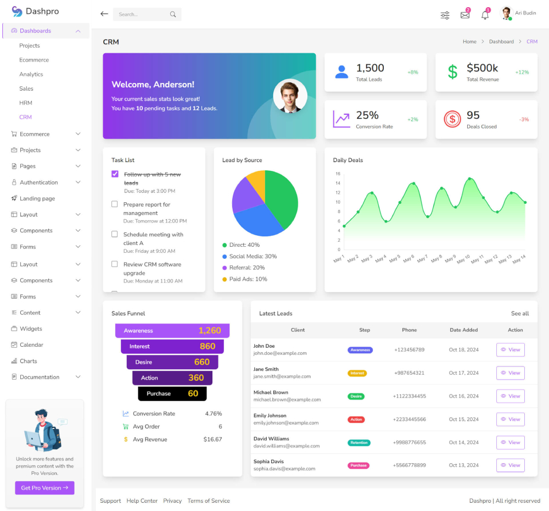
Task: Click the search magnifier icon
Action: pyautogui.click(x=173, y=14)
